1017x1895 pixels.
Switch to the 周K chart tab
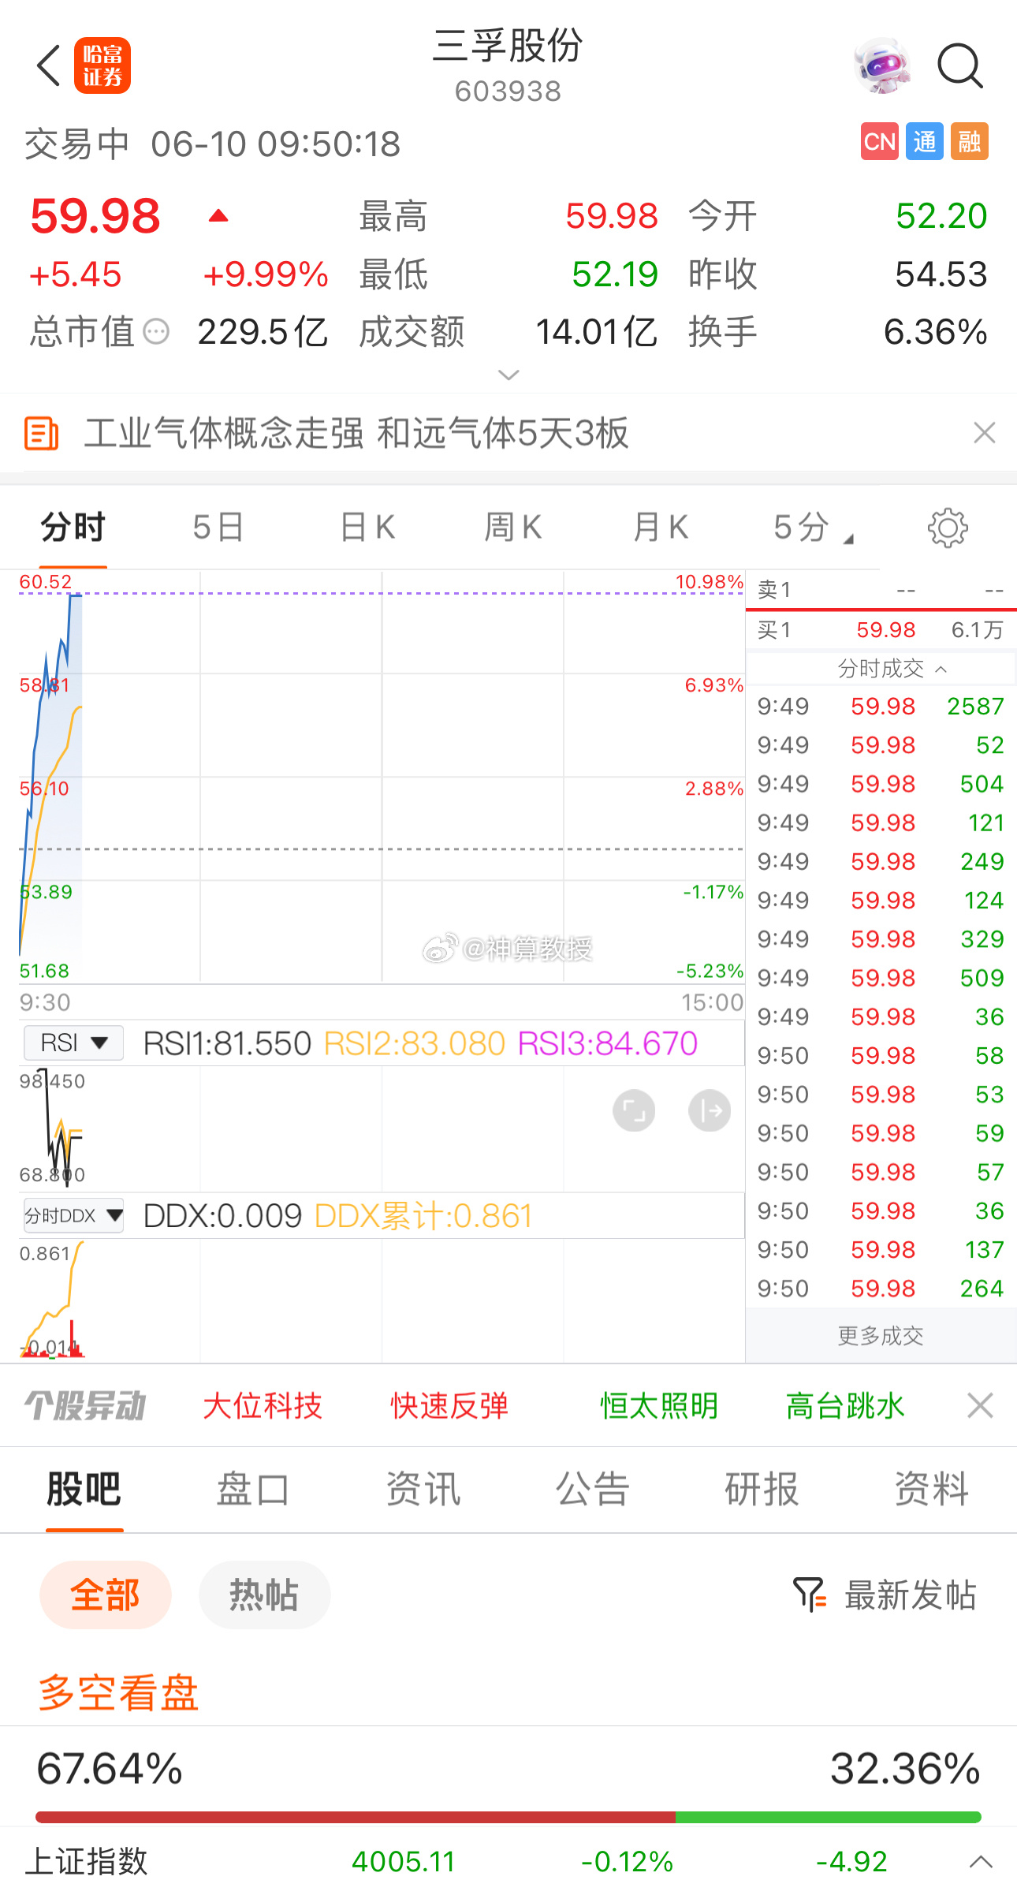point(512,528)
